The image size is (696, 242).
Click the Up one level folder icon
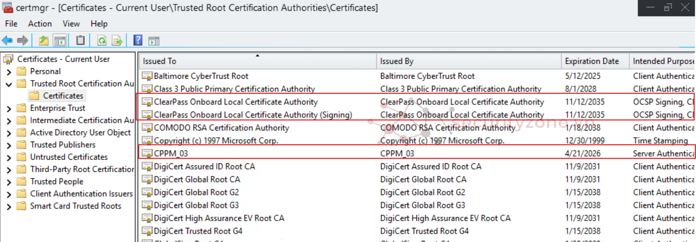[x=43, y=41]
